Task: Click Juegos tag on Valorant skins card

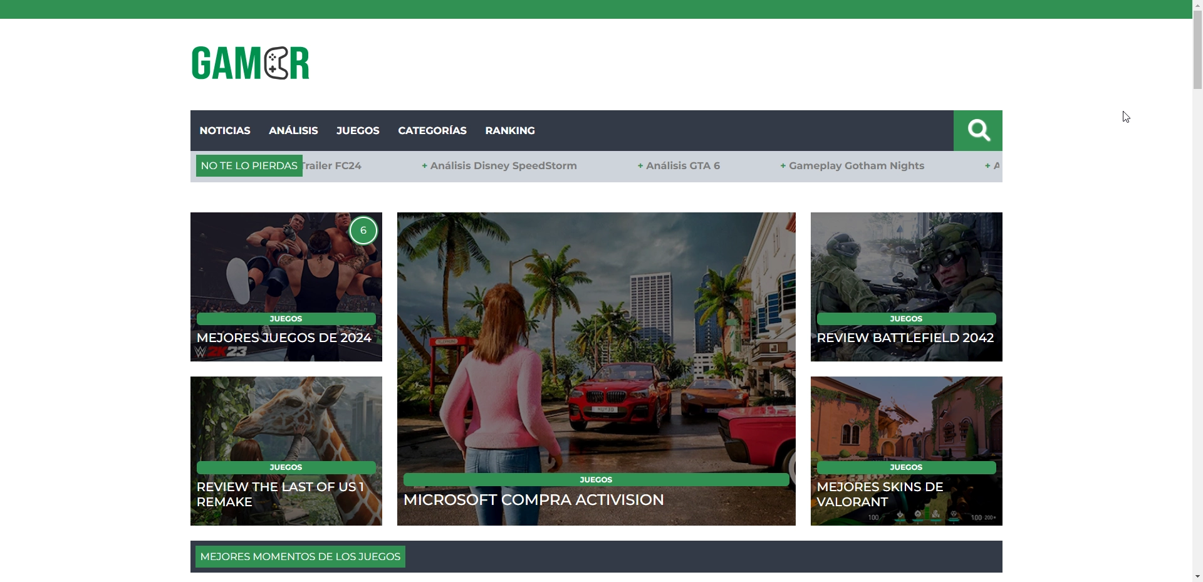Action: [x=907, y=467]
